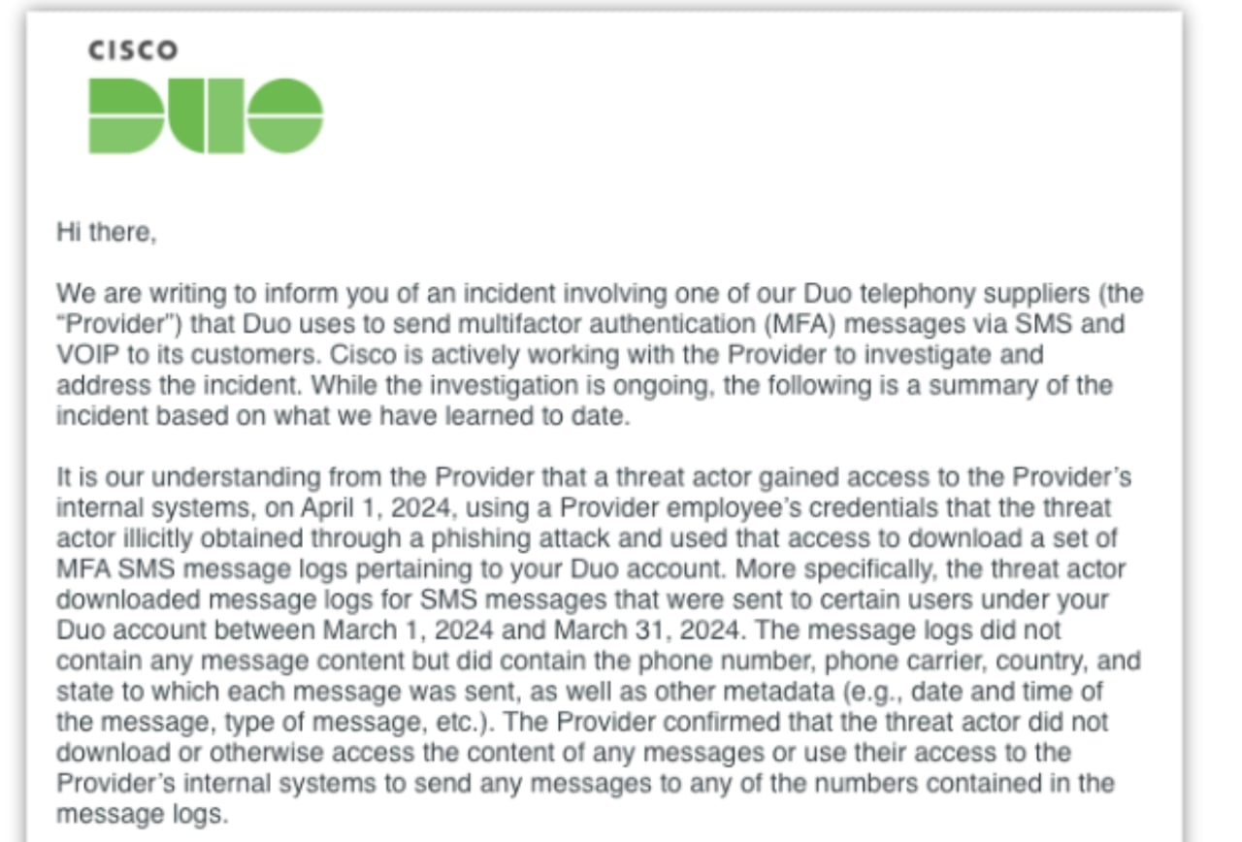Click the CISCO wordmark above the logo

pos(133,50)
